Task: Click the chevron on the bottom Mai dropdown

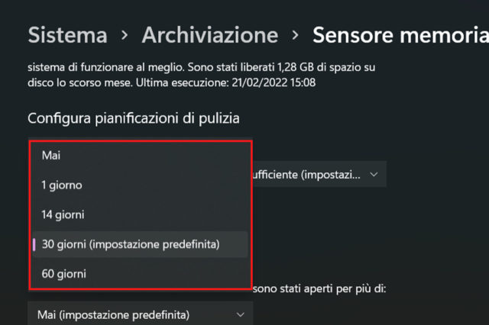Action: coord(240,314)
